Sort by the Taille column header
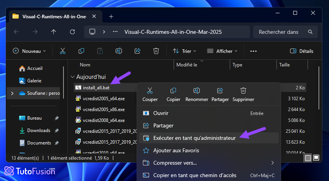Image resolution: width=329 pixels, height=181 pixels. pyautogui.click(x=284, y=65)
